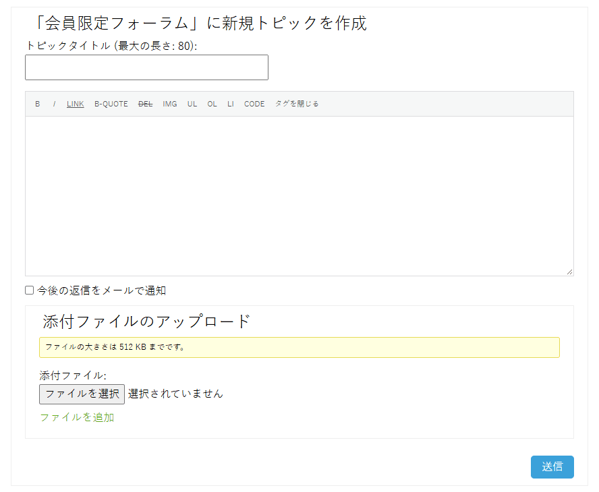Open file chooser with ファイルを選択 button
The image size is (599, 492).
[82, 394]
